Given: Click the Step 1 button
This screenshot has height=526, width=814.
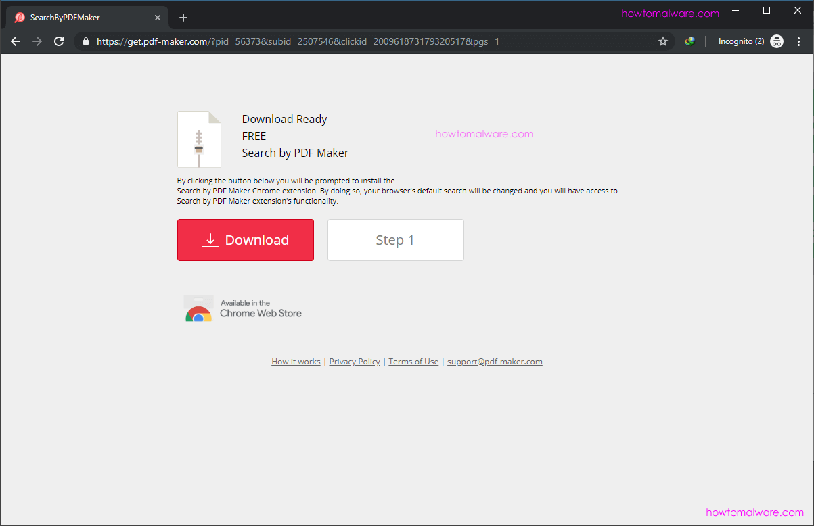Looking at the screenshot, I should [396, 240].
